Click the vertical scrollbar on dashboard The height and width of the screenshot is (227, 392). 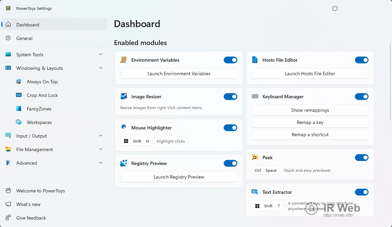390,81
